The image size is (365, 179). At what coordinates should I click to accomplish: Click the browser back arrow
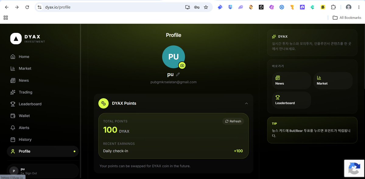pyautogui.click(x=7, y=7)
